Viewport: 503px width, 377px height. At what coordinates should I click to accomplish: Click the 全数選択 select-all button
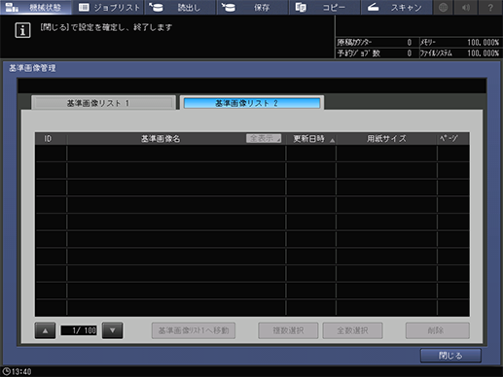(352, 330)
